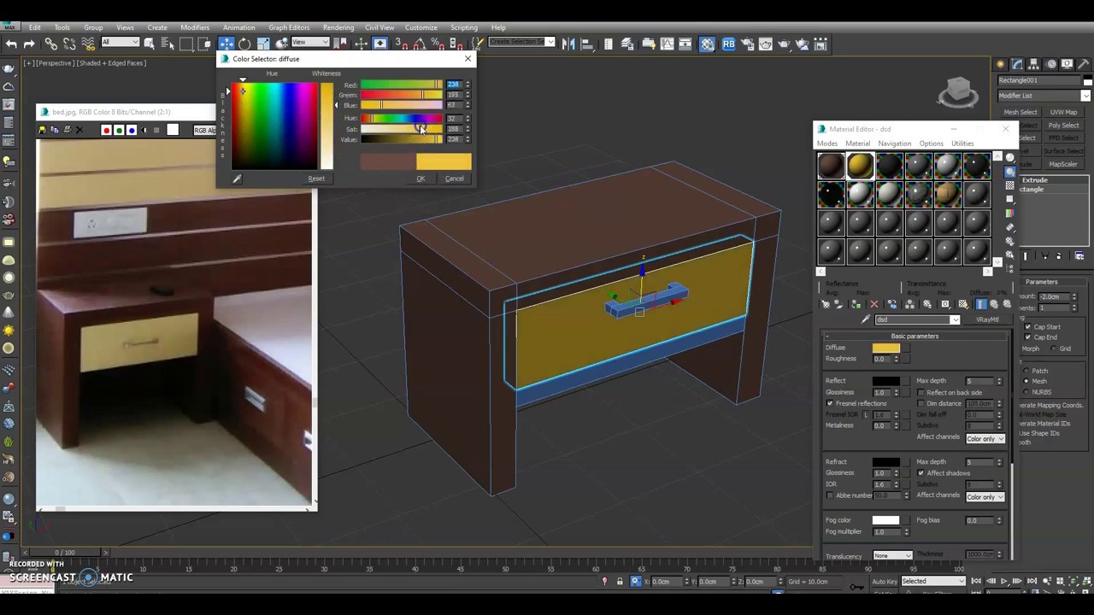Go to the start frame
Viewport: 1094px width, 615px height.
pos(976,581)
